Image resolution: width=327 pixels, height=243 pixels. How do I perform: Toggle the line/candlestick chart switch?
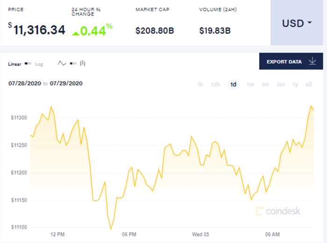[x=72, y=63]
